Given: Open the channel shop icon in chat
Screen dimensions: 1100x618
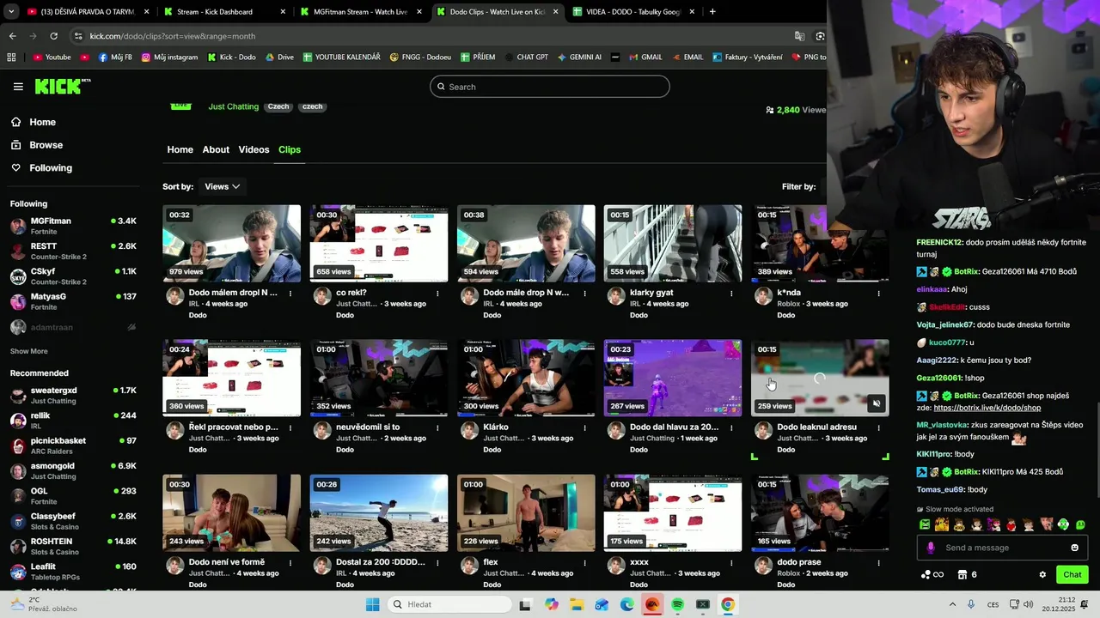Looking at the screenshot, I should 962,575.
